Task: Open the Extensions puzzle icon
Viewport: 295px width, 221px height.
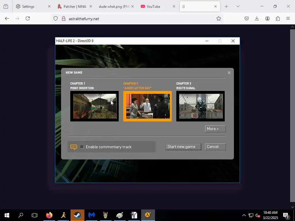Action: coord(278,18)
